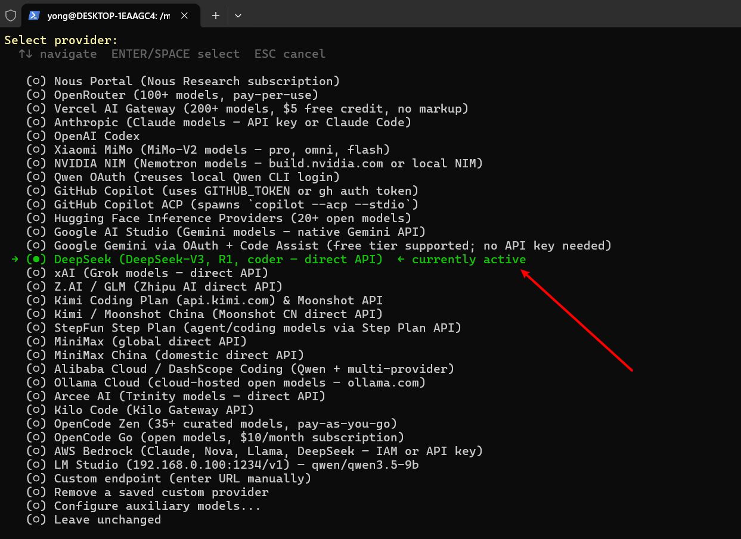Select Qwen OAuth radio option
Screen dimensions: 741x539
(x=36, y=177)
